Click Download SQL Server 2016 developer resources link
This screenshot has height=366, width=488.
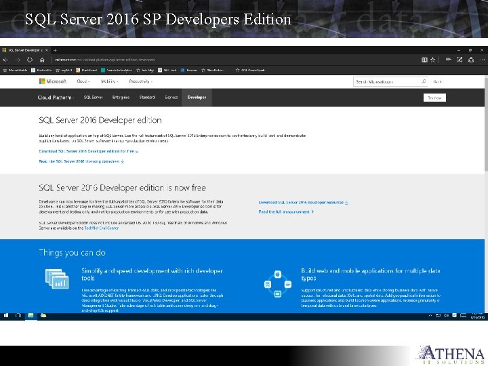click(x=303, y=203)
